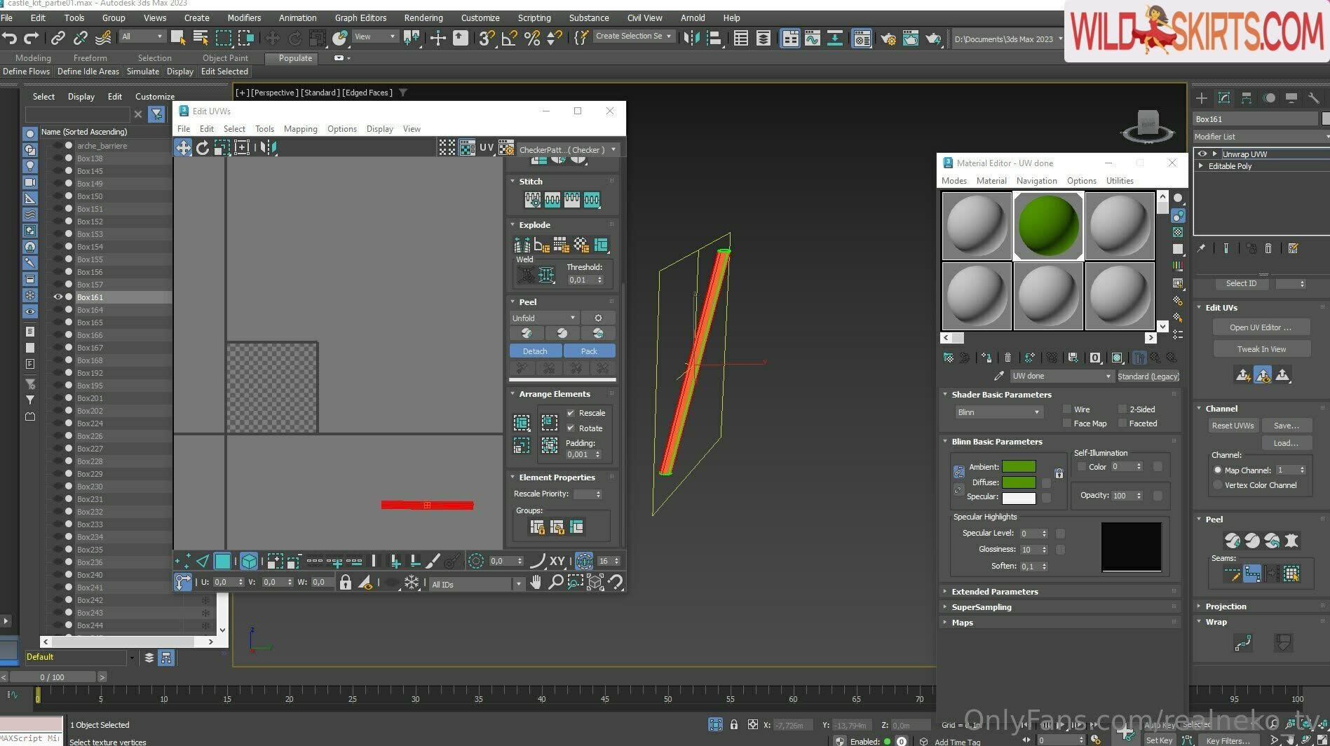
Task: Expand the SuperSampling rollout
Action: coord(981,607)
